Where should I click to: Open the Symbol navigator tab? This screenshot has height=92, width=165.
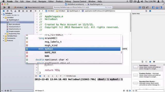tap(7, 11)
